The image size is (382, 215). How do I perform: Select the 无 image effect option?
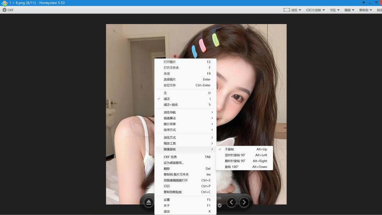coord(165,93)
